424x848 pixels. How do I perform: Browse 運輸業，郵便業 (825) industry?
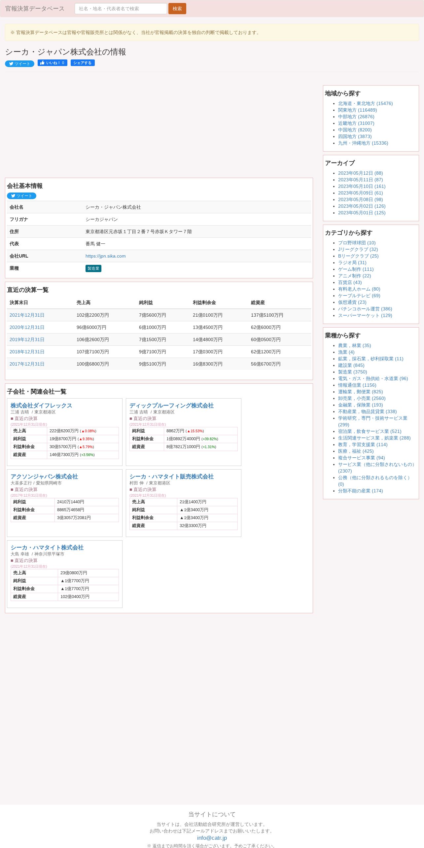pyautogui.click(x=360, y=392)
